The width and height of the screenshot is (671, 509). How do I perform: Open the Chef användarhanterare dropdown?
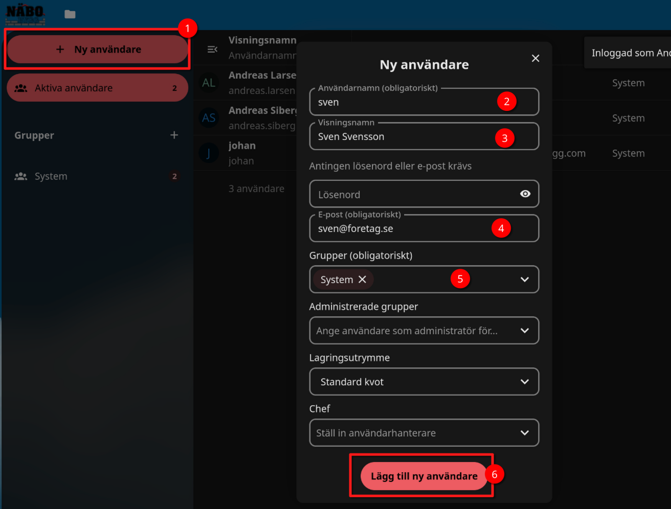pyautogui.click(x=424, y=433)
